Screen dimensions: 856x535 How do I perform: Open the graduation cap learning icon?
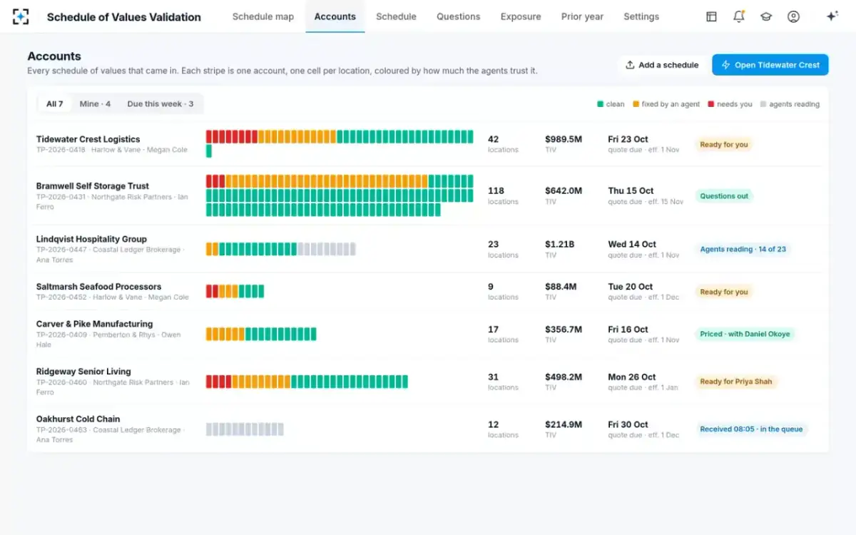point(766,16)
